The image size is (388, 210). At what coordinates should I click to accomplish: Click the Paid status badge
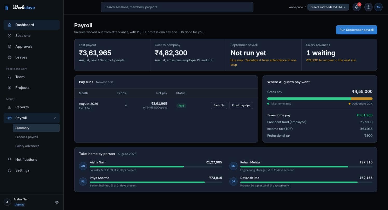[x=181, y=106]
